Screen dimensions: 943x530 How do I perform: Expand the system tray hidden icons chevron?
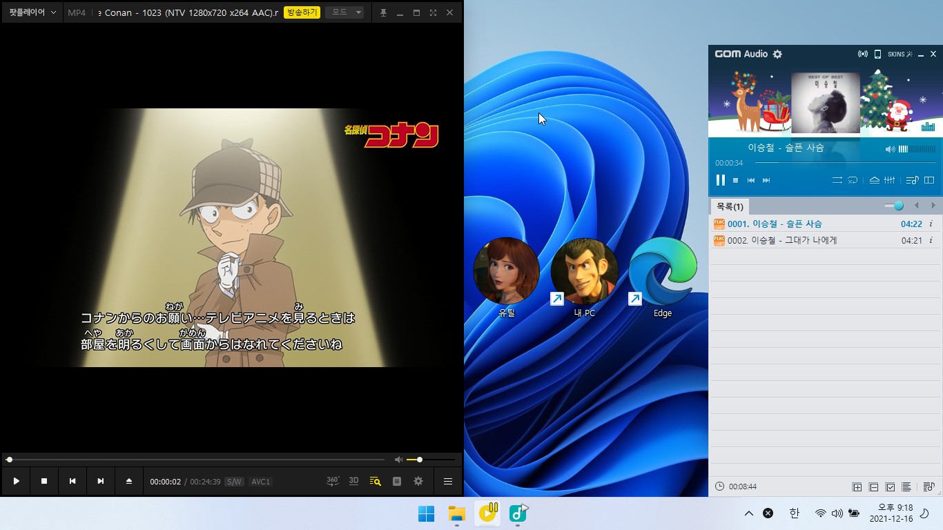pos(748,513)
